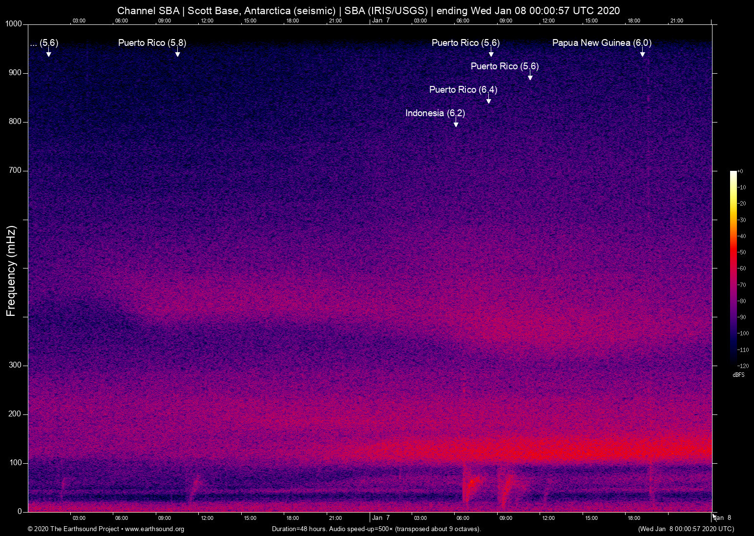Select the Papua New Guinea (6.0) event marker
Image resolution: width=754 pixels, height=536 pixels.
pos(643,54)
